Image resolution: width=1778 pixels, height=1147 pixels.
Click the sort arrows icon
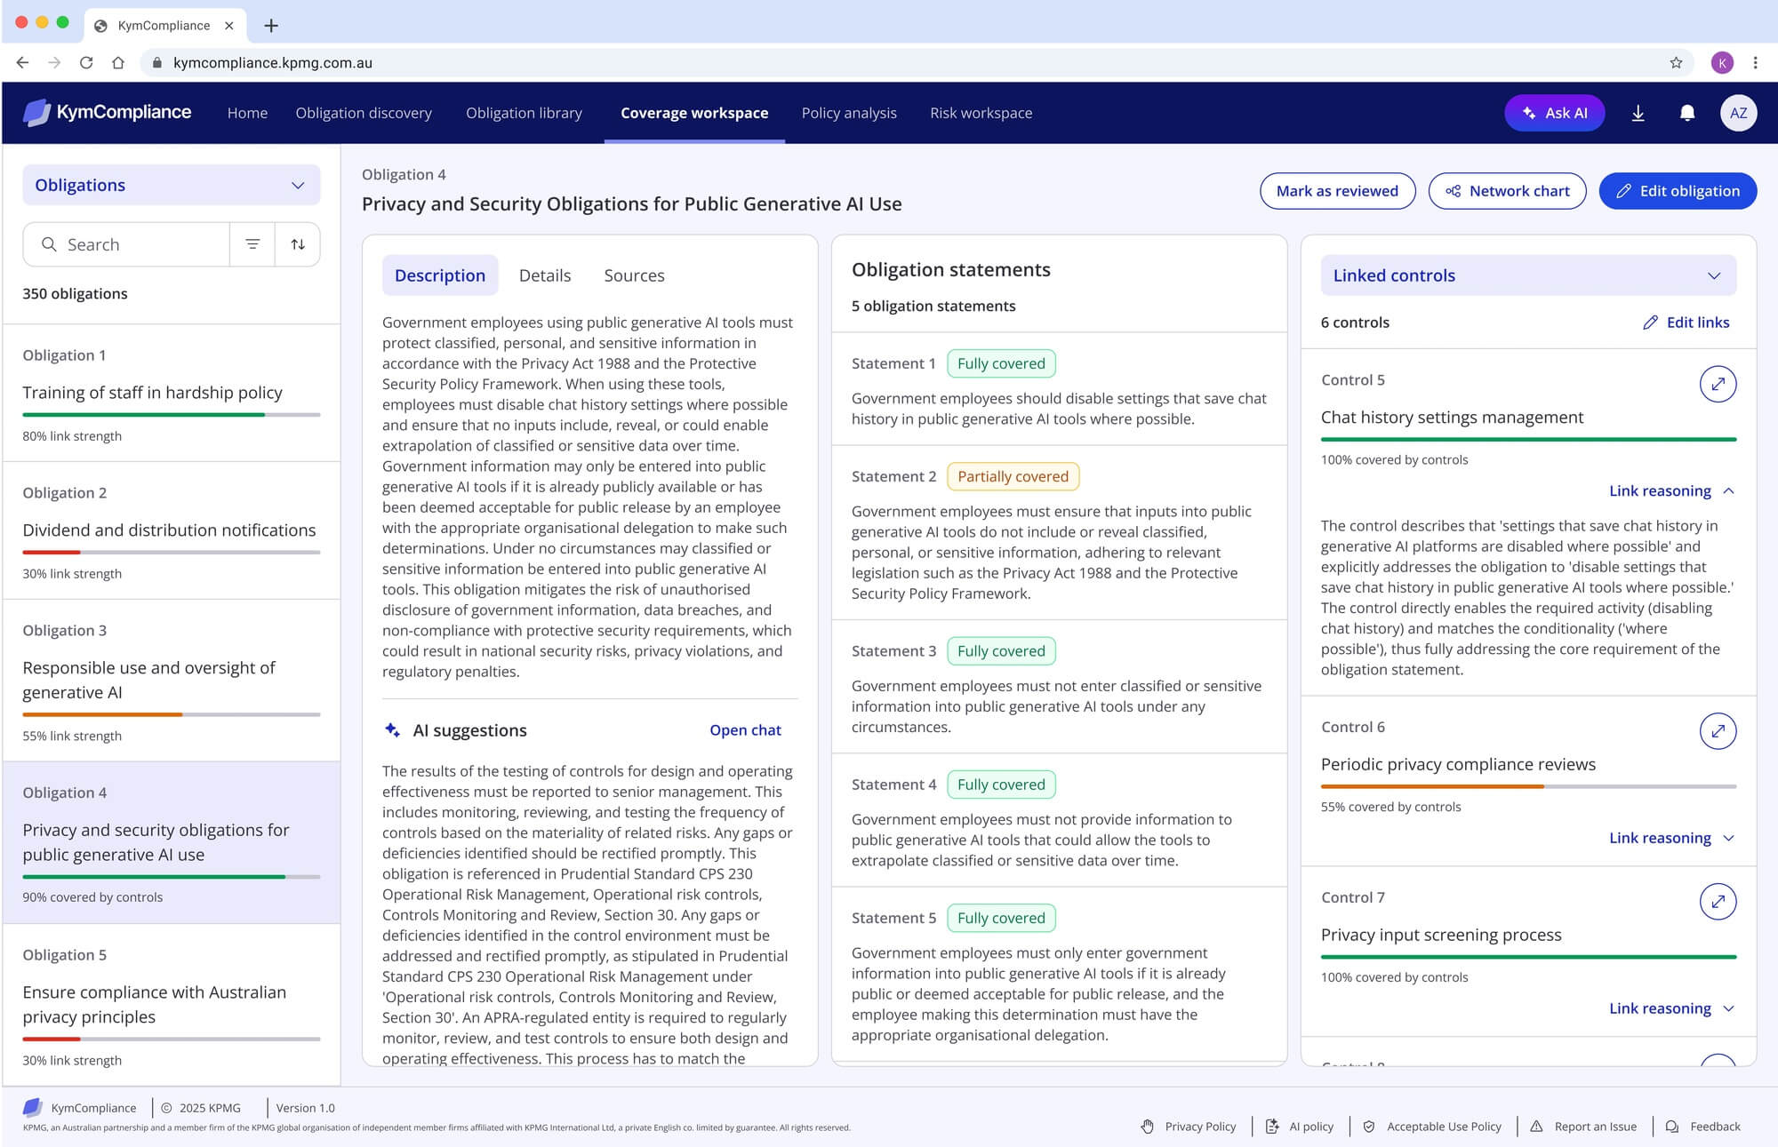298,244
